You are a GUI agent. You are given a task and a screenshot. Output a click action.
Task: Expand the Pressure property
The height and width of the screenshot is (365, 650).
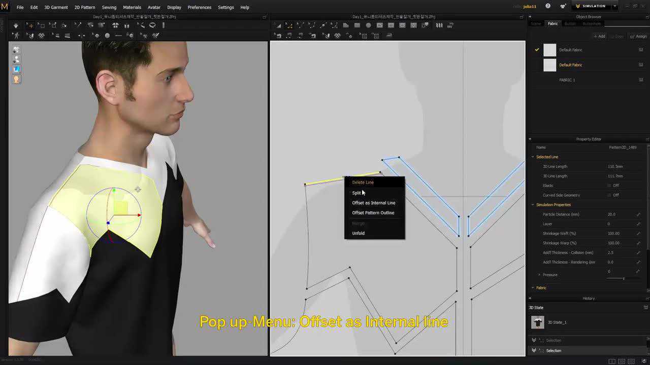pyautogui.click(x=539, y=275)
